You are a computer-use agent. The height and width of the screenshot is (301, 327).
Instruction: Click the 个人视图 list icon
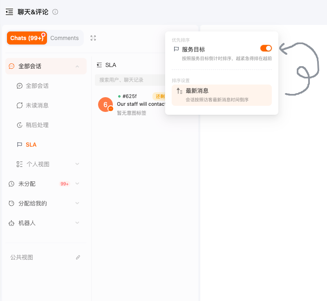tap(20, 164)
